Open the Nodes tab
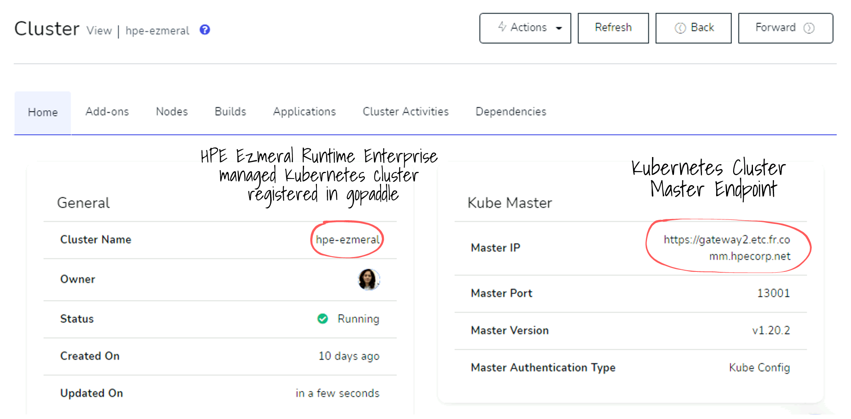This screenshot has width=851, height=419. coord(172,112)
